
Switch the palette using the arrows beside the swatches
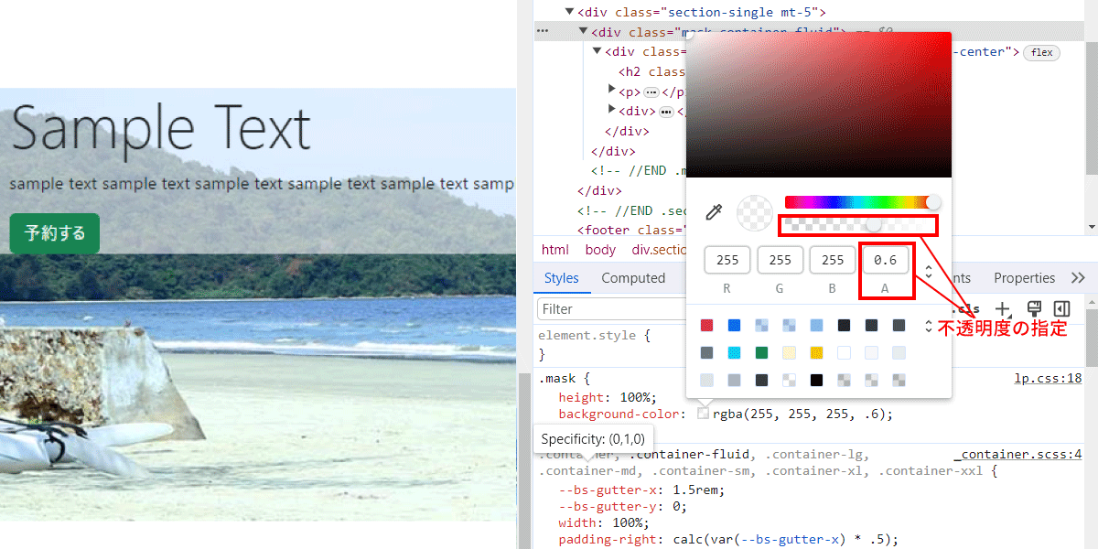[x=929, y=326]
